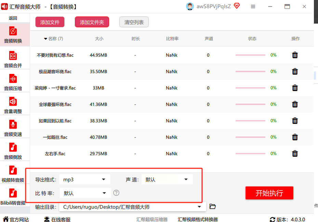Open the 视频转音频 tool

[x=13, y=174]
